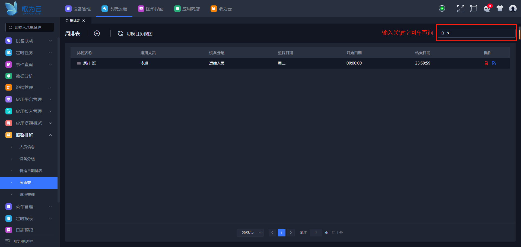Click the 设备联动 sidebar icon

tap(9, 41)
